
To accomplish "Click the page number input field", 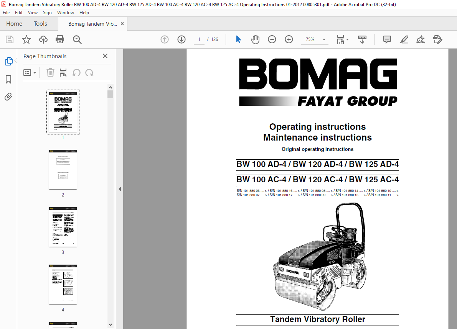I will (x=199, y=39).
